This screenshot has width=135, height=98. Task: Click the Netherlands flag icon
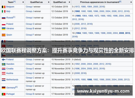[x=4, y=80]
